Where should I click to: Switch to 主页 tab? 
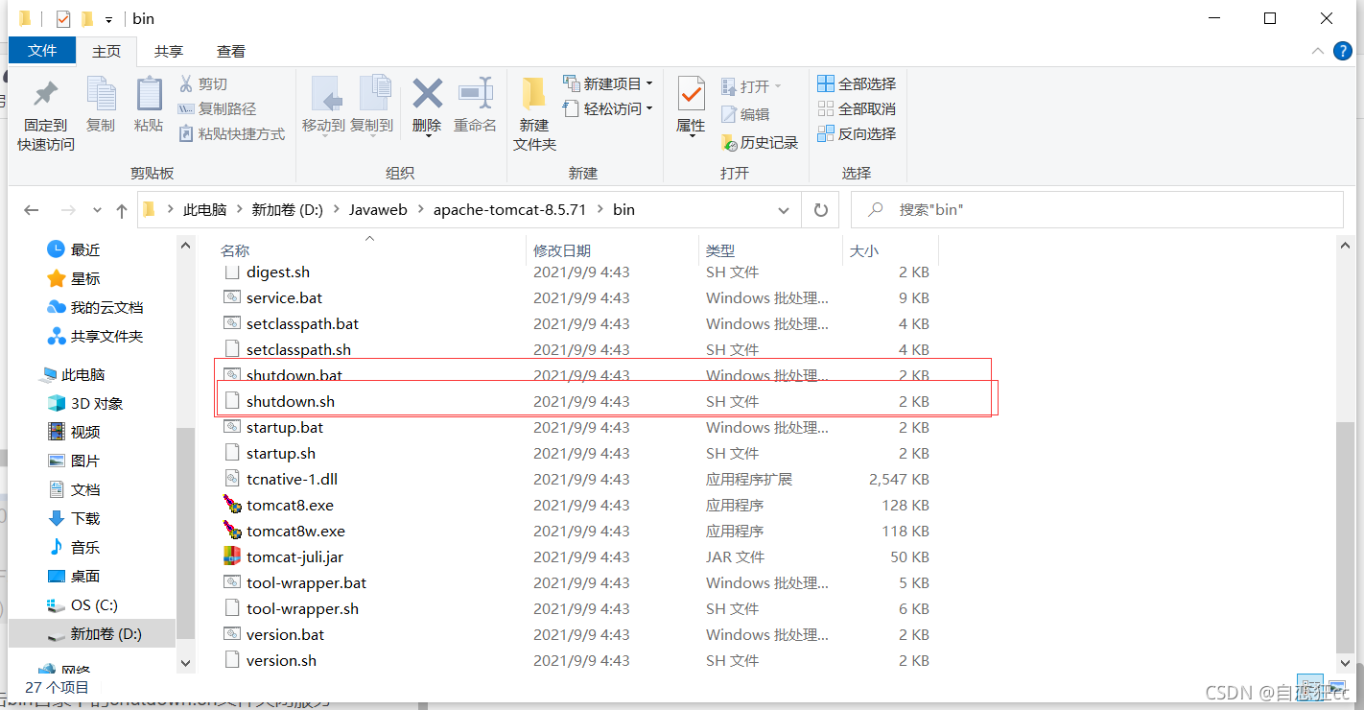(106, 51)
